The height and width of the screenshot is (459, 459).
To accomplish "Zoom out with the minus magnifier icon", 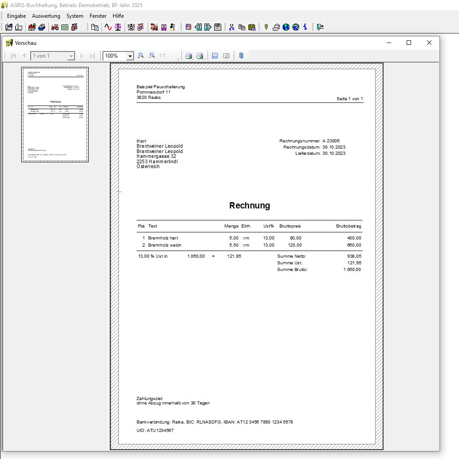I will click(x=152, y=56).
